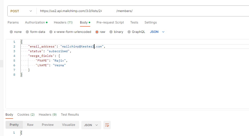Expand the JSON body format dropdown
The image size is (249, 136).
(x=157, y=32)
